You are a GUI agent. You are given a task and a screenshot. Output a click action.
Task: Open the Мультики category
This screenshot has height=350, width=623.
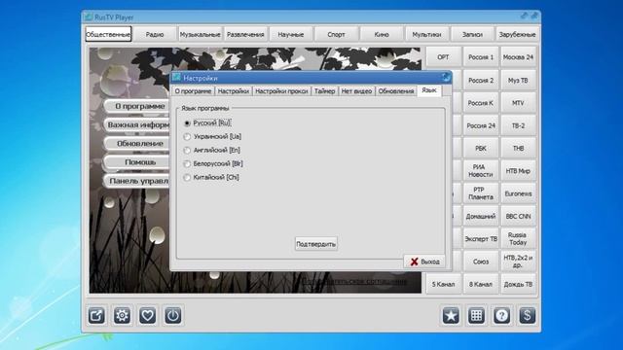click(x=426, y=34)
